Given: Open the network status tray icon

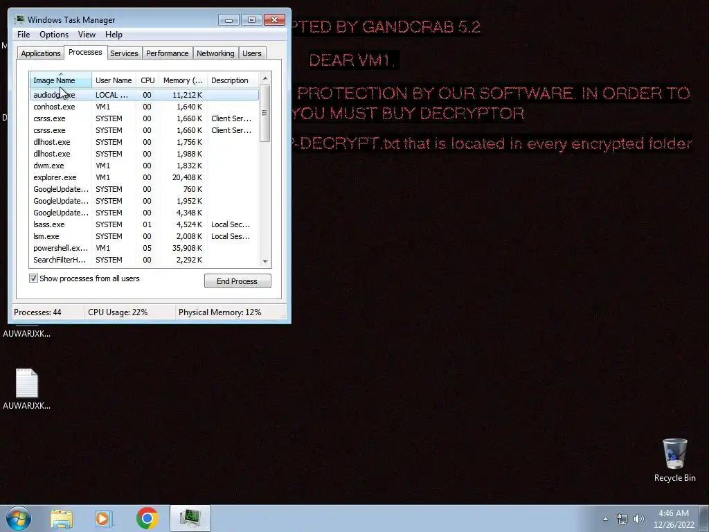Looking at the screenshot, I should coord(622,519).
